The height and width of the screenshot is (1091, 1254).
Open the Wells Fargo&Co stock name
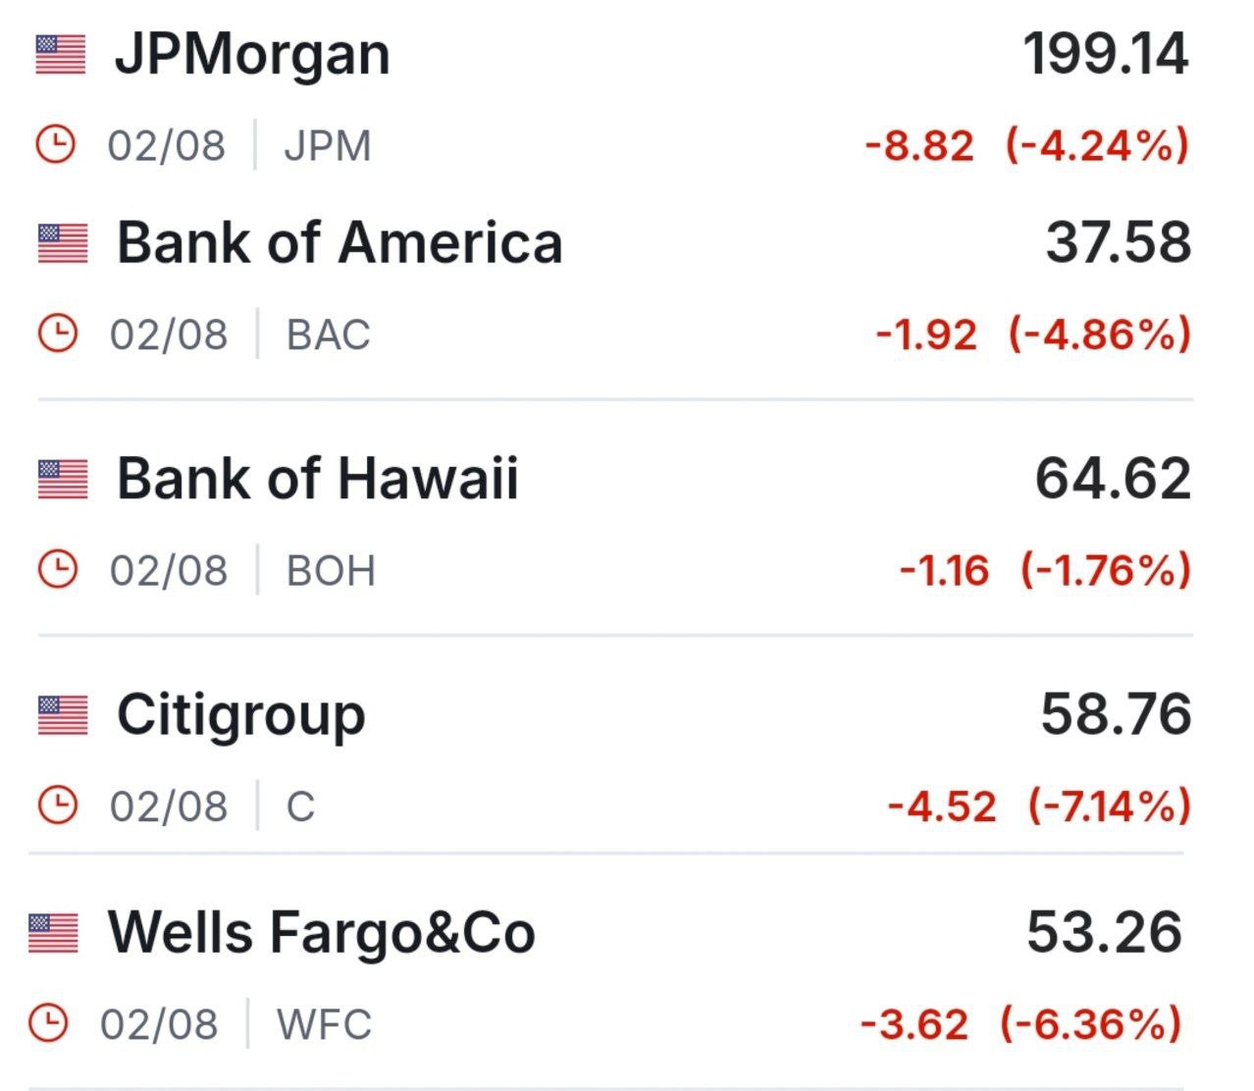[322, 933]
